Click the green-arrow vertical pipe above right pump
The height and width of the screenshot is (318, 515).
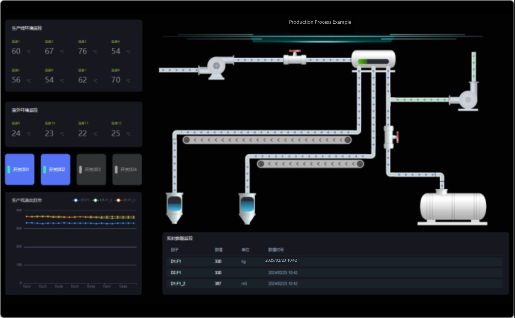coord(474,67)
